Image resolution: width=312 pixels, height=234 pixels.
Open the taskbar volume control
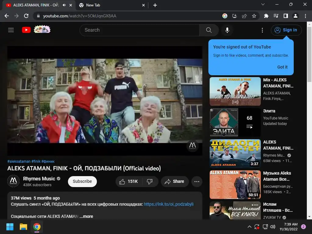tap(273, 227)
